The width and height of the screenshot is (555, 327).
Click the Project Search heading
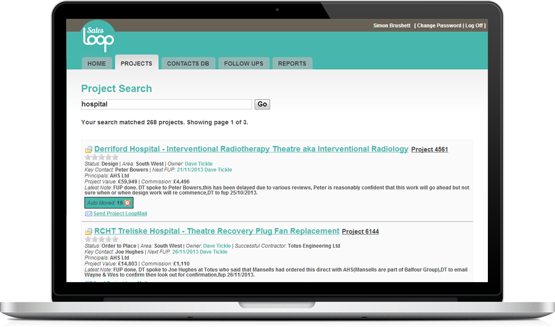[x=117, y=88]
